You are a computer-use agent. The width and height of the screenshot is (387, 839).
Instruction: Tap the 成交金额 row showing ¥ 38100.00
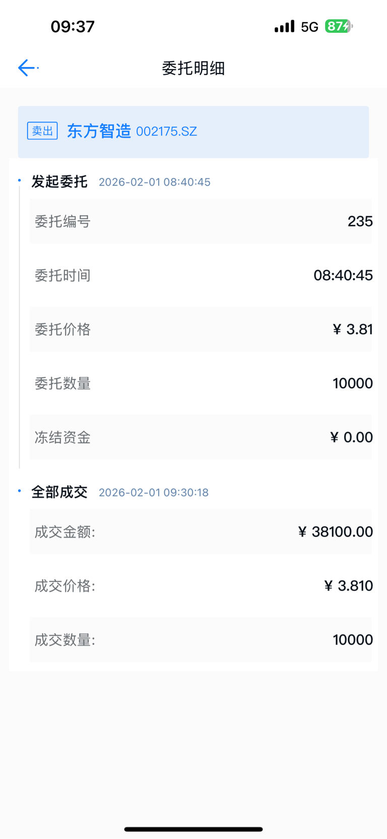point(201,532)
